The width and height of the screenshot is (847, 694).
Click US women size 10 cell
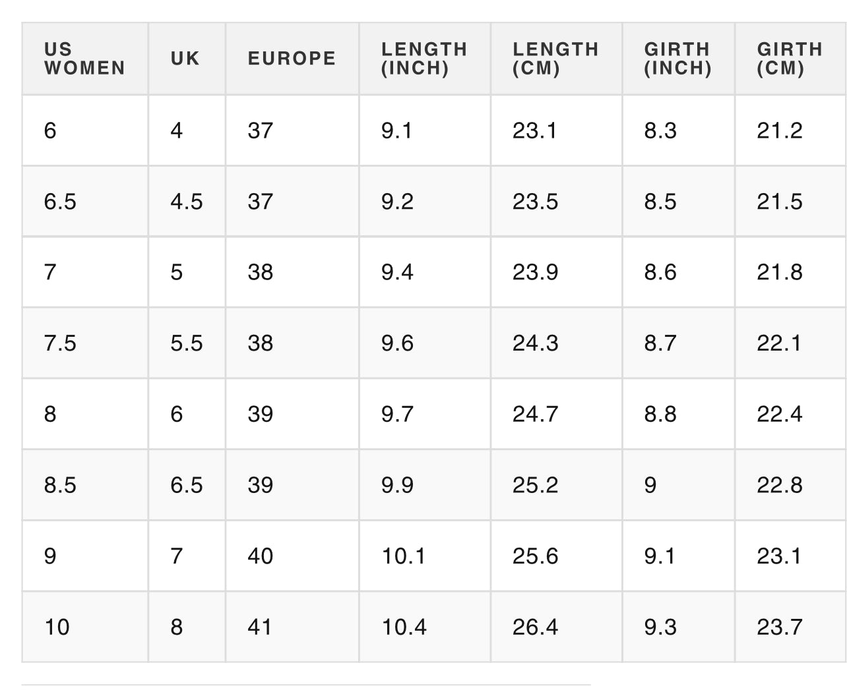click(x=85, y=627)
